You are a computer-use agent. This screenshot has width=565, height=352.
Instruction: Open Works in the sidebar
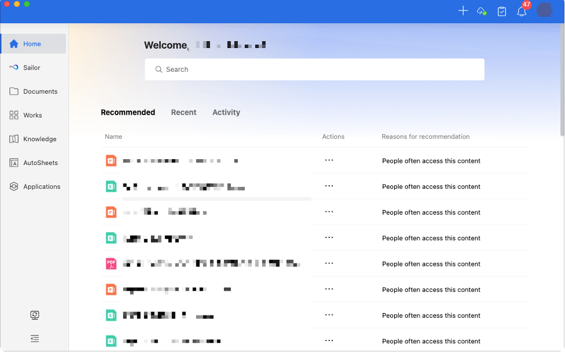tap(33, 115)
